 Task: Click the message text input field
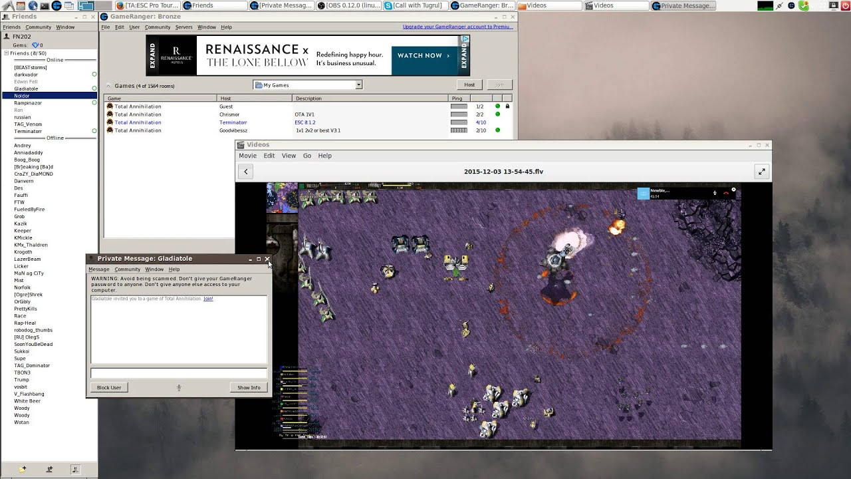pyautogui.click(x=179, y=373)
